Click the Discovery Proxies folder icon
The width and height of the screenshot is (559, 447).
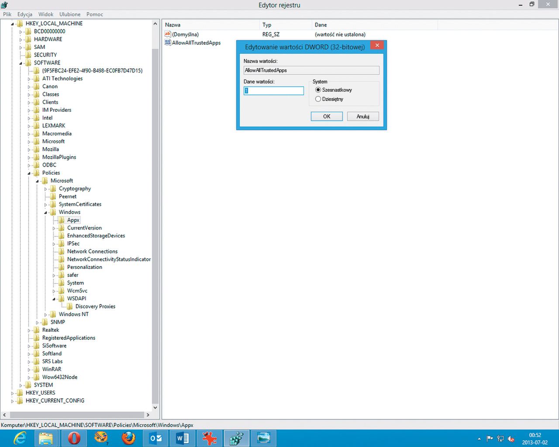[70, 306]
